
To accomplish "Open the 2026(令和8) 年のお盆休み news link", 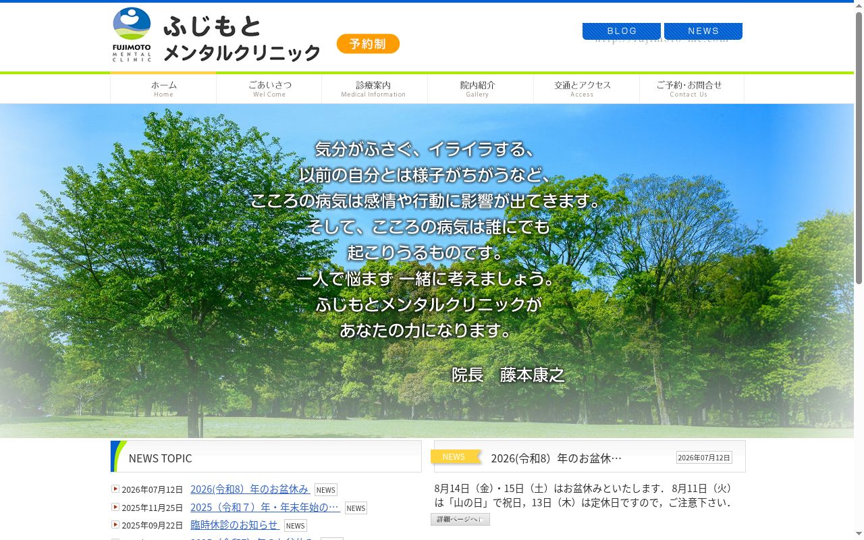I will [x=250, y=489].
